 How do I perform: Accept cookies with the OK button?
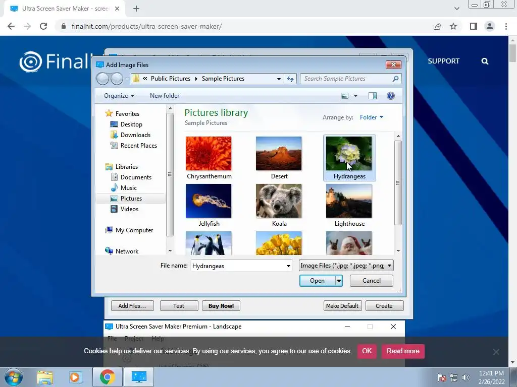[367, 351]
